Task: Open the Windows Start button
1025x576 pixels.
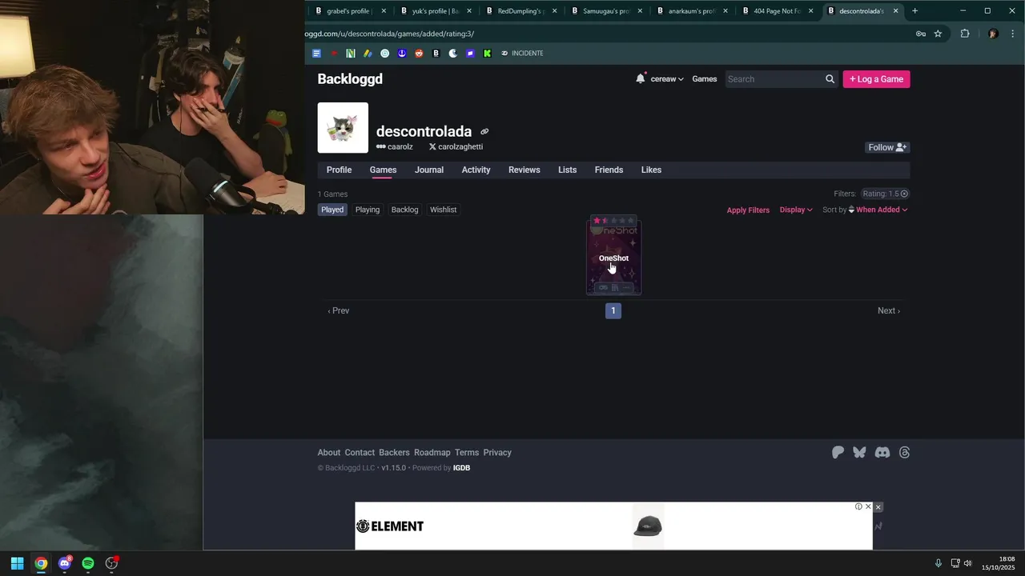Action: coord(17,563)
